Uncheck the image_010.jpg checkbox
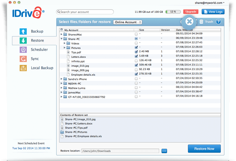Screen dimensions: 236x161 pyautogui.click(x=136, y=65)
